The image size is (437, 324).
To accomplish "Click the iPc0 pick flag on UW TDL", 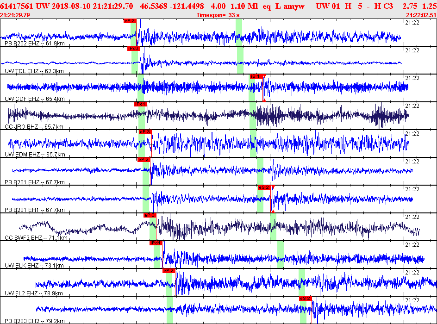I will (x=133, y=49).
